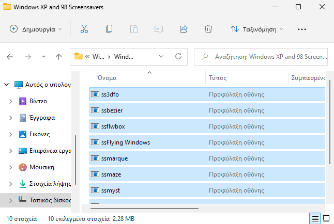This screenshot has height=224, width=334.
Task: Click the horizontal scrollbar of file list
Action: (x=144, y=209)
